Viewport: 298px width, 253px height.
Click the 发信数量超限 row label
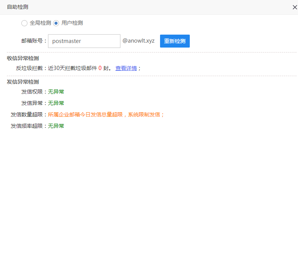pos(28,115)
